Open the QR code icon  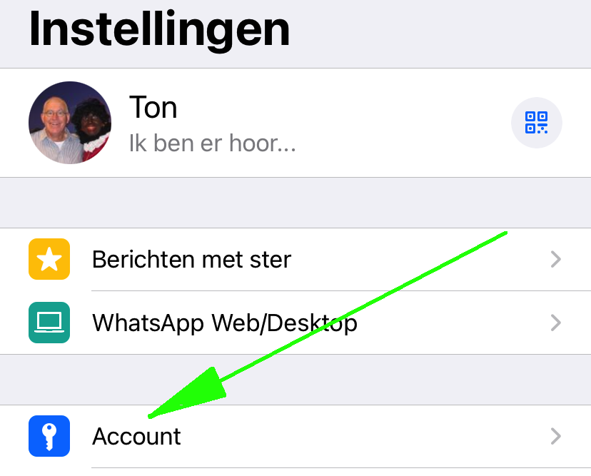[x=536, y=123]
